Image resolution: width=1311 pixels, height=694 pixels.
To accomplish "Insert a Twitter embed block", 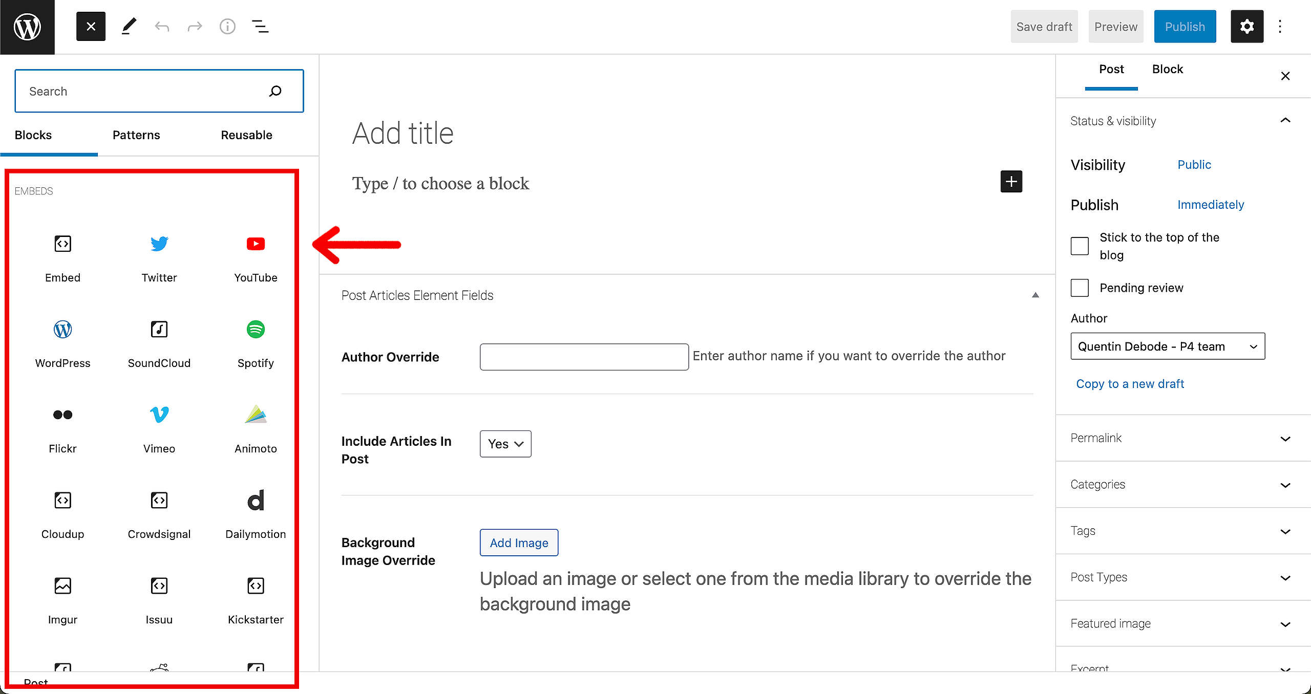I will click(159, 259).
